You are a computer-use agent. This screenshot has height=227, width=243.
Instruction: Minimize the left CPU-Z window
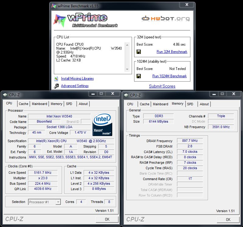93,94
